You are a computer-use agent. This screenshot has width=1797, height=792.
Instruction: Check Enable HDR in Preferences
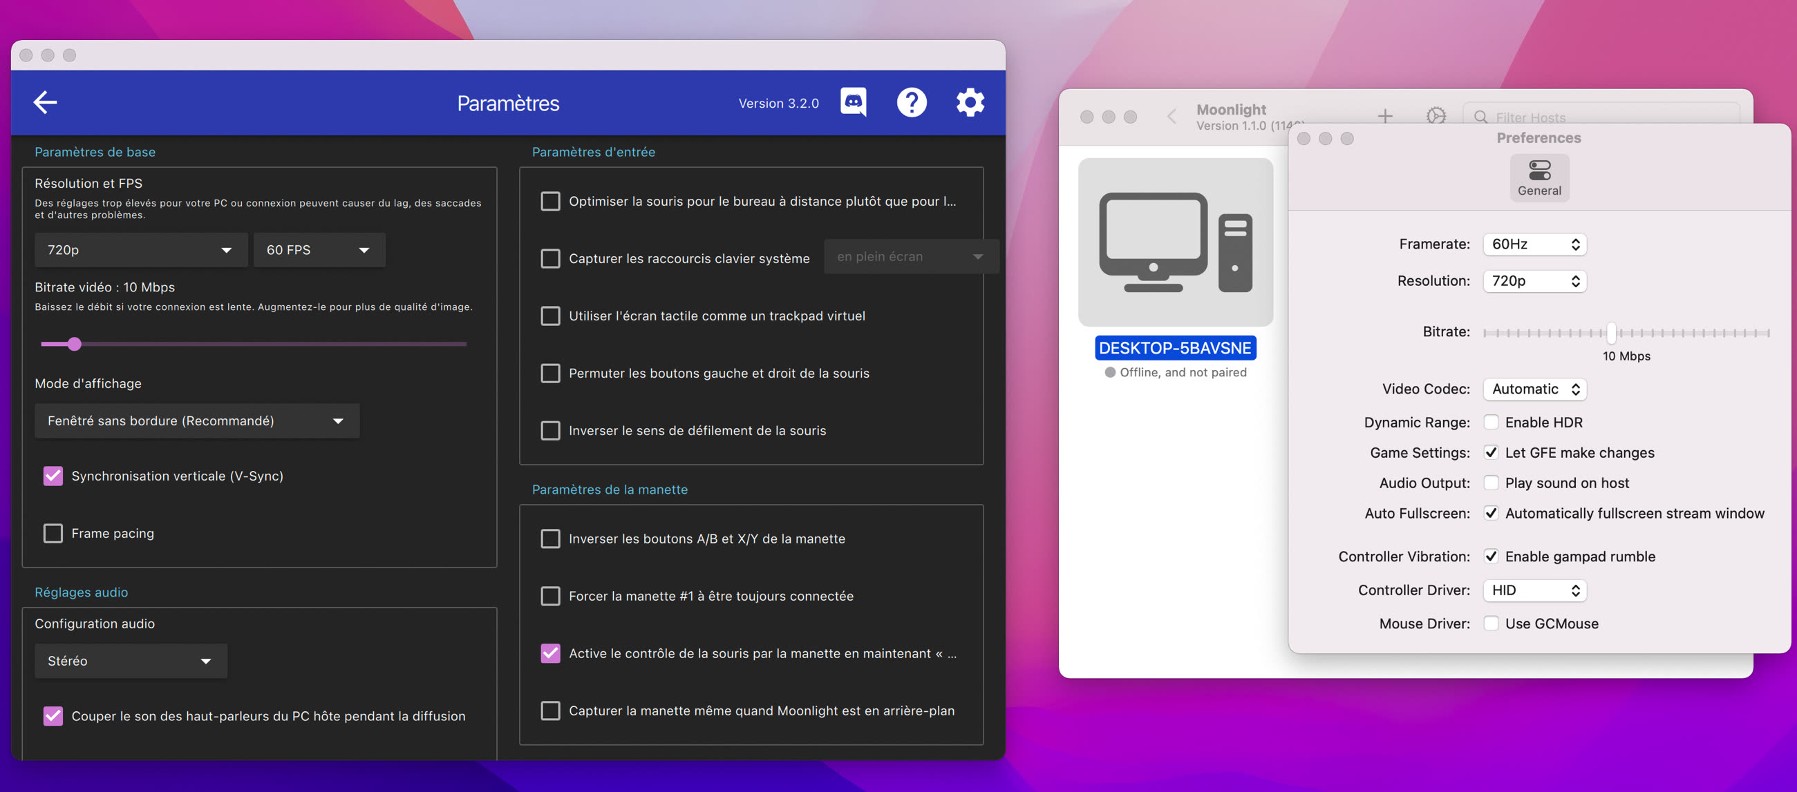coord(1492,422)
